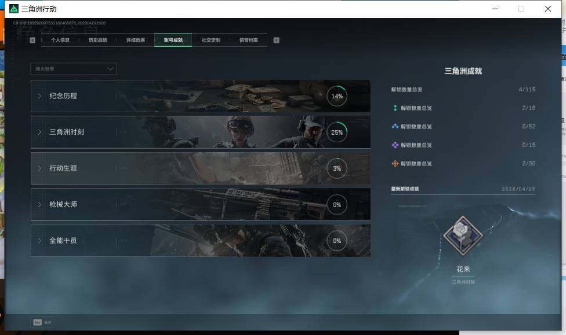Open the 烽火地带 mode dropdown

tap(74, 69)
